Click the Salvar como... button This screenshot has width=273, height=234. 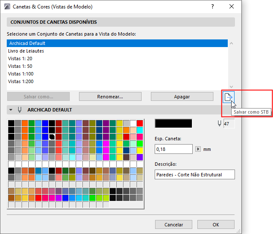pos(38,97)
